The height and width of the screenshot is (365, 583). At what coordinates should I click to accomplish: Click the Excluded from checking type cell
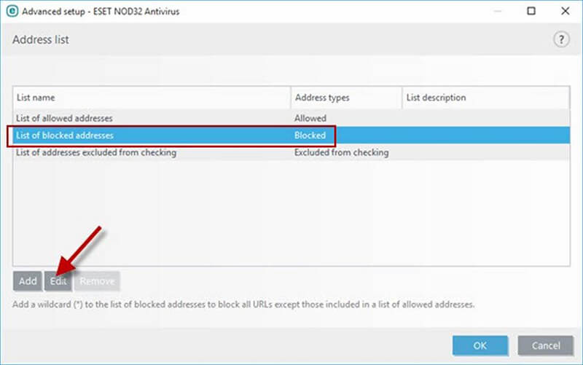pos(341,152)
